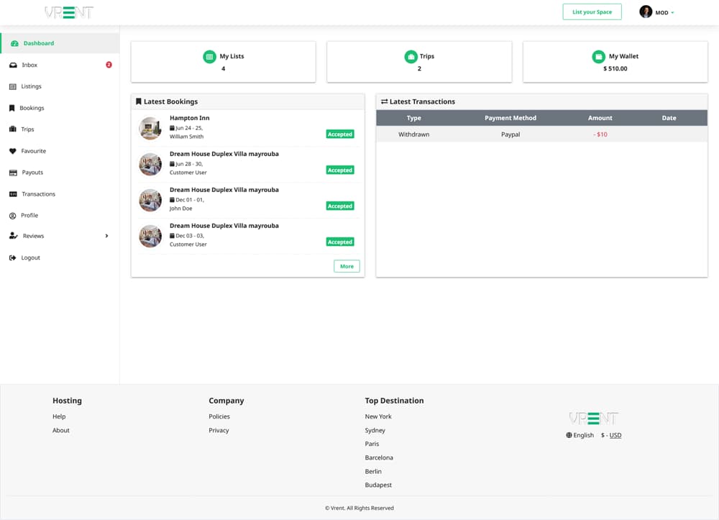This screenshot has height=520, width=719.
Task: Select the Barcelona destination link
Action: (379, 457)
